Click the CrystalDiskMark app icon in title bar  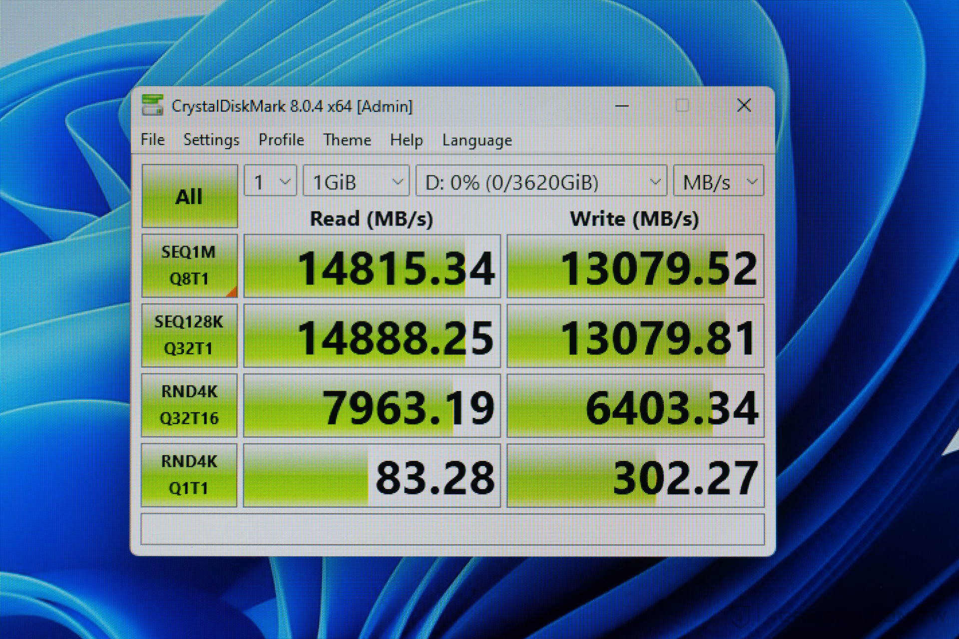click(152, 105)
